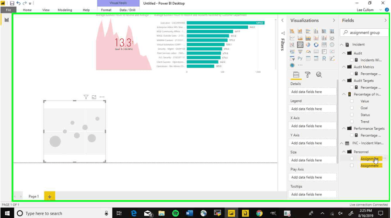Collapse the Percentage of In... KPI node
Viewport: 391px width, 218px height.
(344, 94)
